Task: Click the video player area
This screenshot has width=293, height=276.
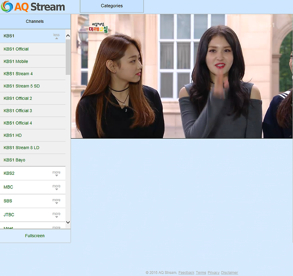Action: [181, 76]
